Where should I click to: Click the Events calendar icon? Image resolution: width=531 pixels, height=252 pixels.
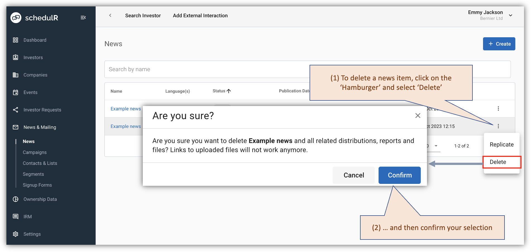[16, 92]
